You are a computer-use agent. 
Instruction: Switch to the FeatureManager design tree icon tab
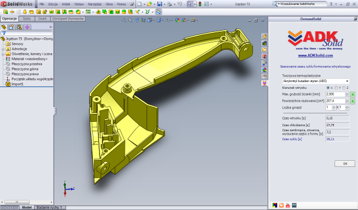pos(4,27)
